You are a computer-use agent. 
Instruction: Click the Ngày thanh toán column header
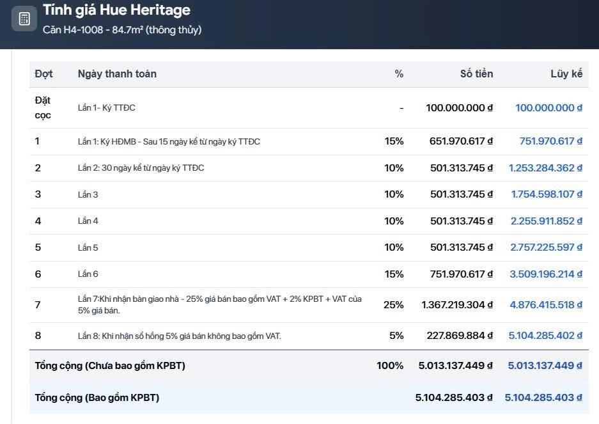click(117, 74)
